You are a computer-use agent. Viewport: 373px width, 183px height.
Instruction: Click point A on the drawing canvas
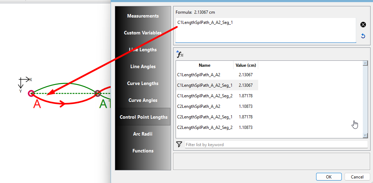31,93
